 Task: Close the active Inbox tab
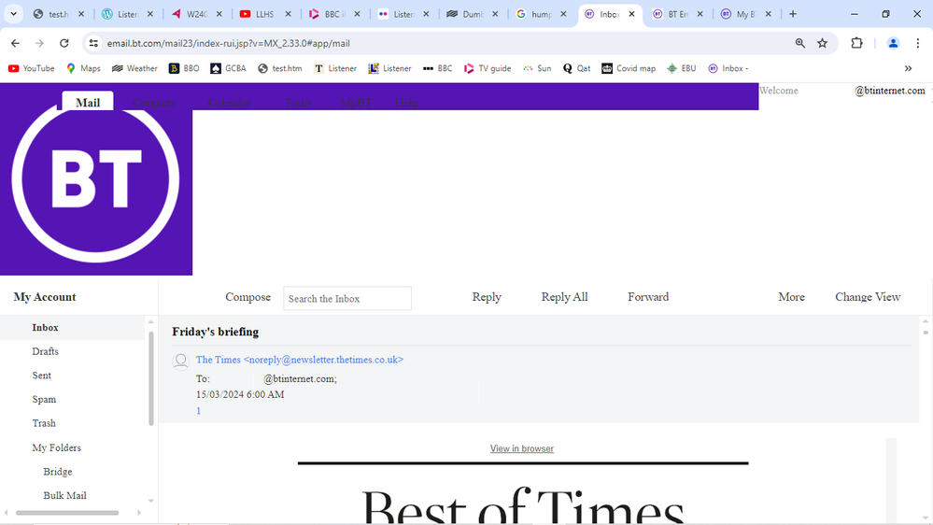pos(631,14)
